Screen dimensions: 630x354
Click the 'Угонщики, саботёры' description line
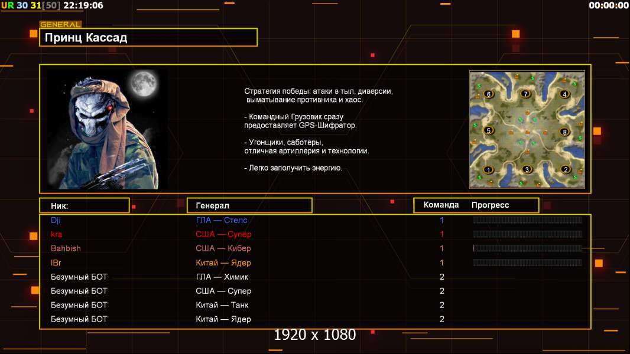284,142
